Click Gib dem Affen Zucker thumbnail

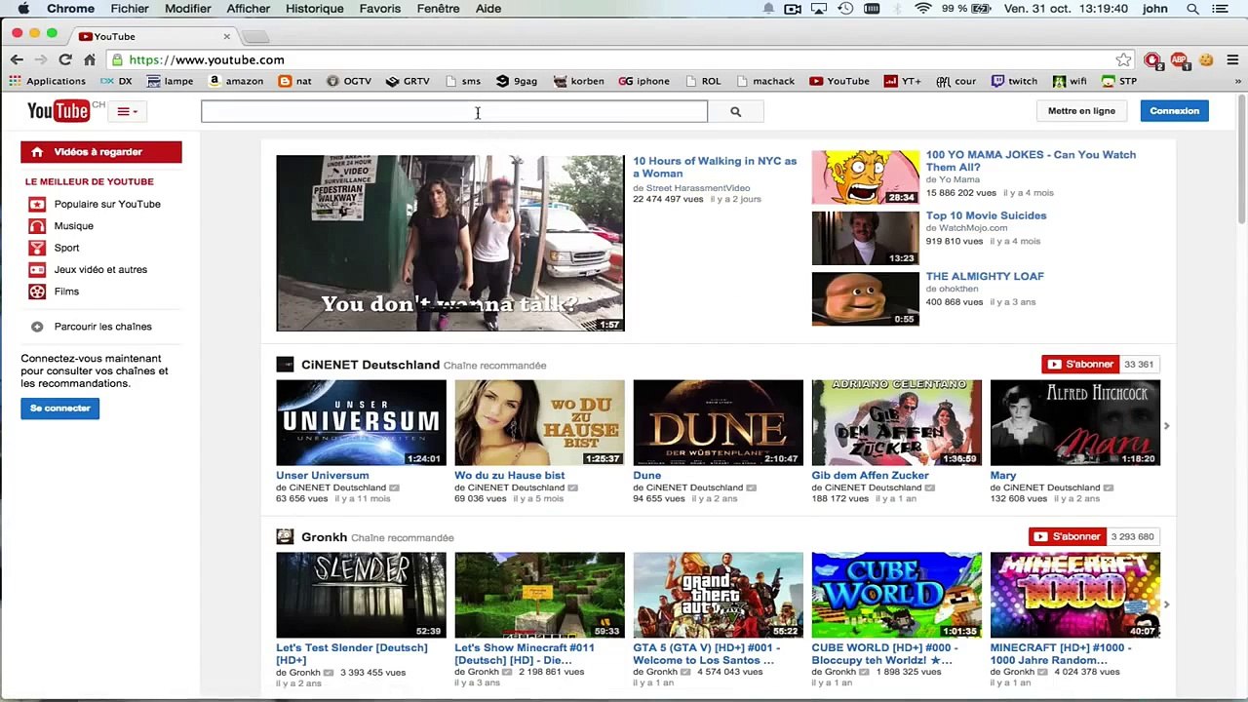[897, 423]
